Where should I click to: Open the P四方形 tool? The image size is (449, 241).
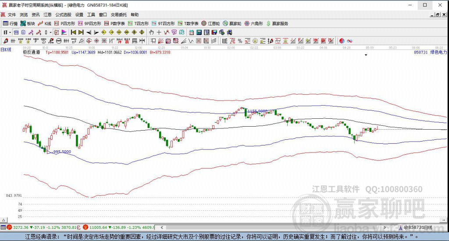(65, 24)
